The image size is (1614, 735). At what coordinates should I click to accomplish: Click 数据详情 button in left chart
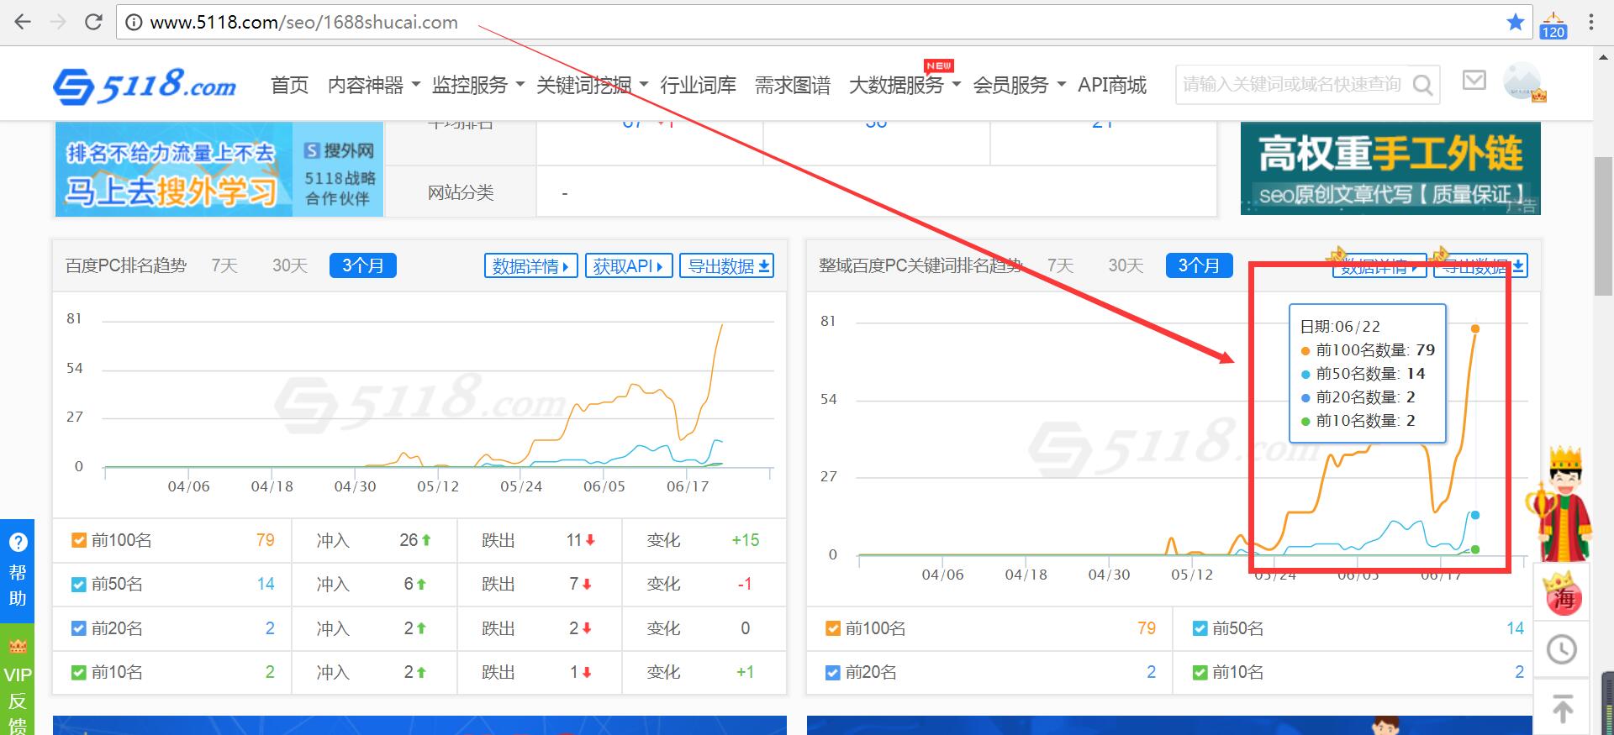[531, 265]
